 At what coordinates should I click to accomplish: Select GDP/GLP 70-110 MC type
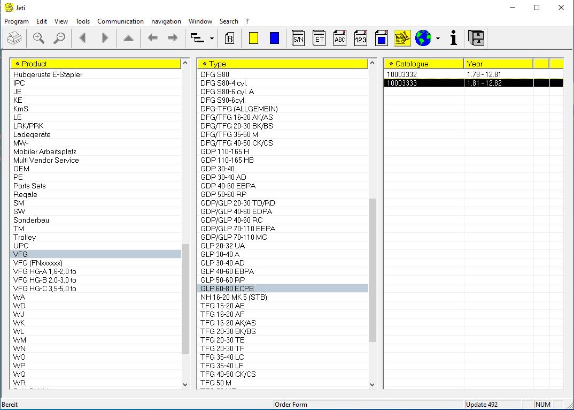(x=283, y=237)
